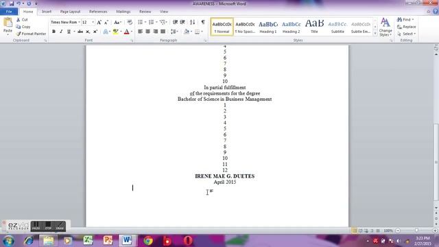Apply the Heading 1 style
439x247 pixels.
coord(268,27)
